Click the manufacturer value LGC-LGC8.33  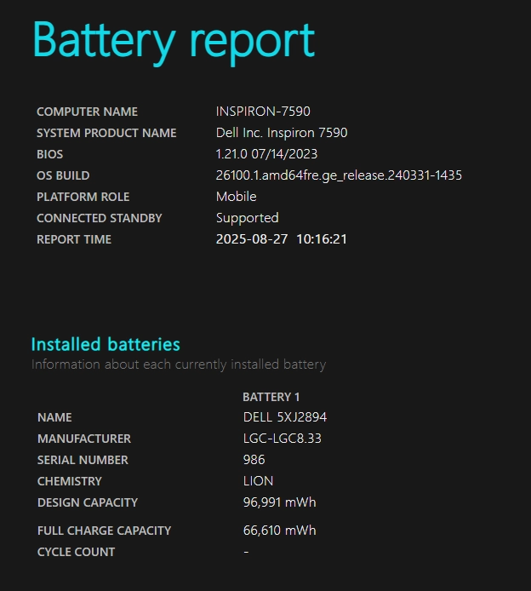[x=283, y=439]
